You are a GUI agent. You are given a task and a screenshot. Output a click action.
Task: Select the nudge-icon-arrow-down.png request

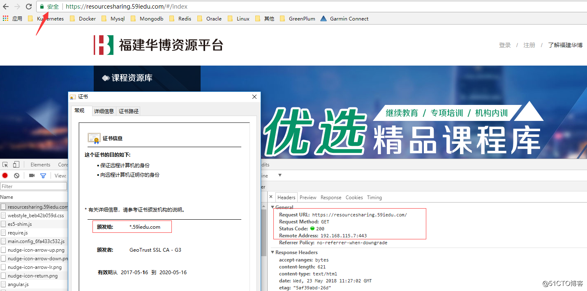34,259
